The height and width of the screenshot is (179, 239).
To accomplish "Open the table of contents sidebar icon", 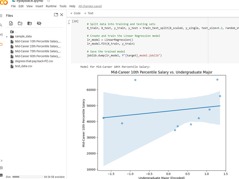I will [1, 16].
